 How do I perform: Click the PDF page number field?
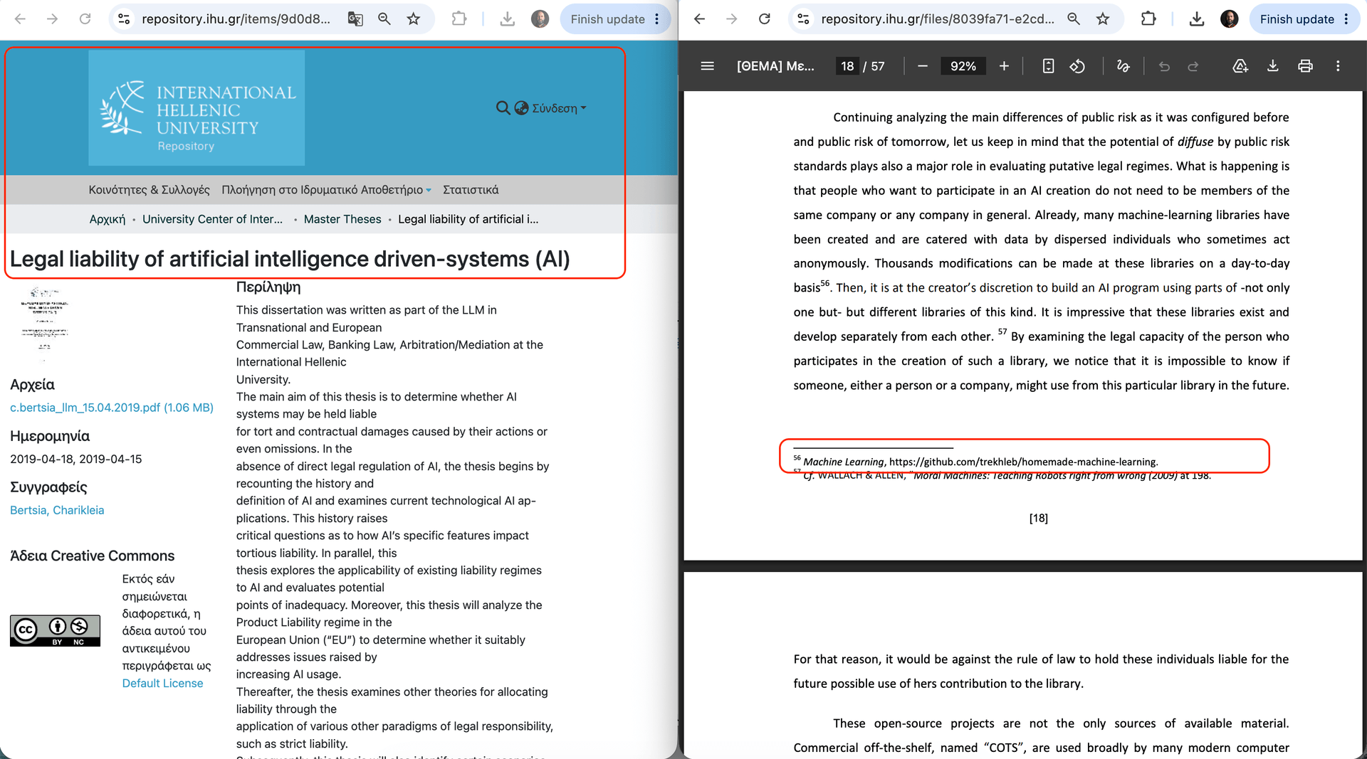pos(847,66)
